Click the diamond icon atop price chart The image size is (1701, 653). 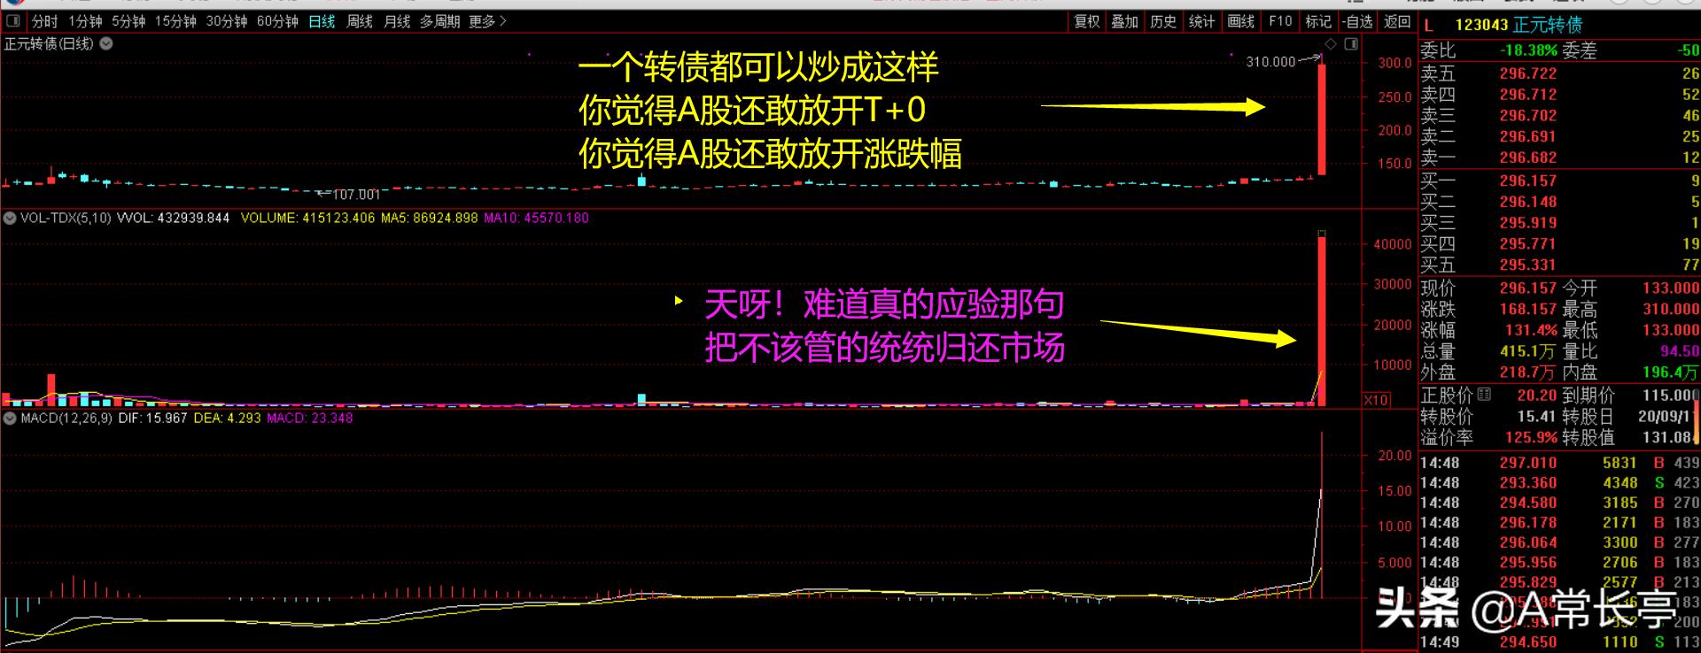pos(1330,43)
